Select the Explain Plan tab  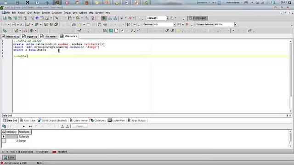tap(116, 121)
